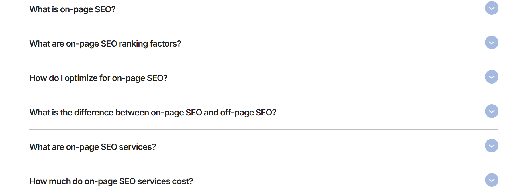Expand "How much do on-page SEO services cost?"

[x=491, y=180]
